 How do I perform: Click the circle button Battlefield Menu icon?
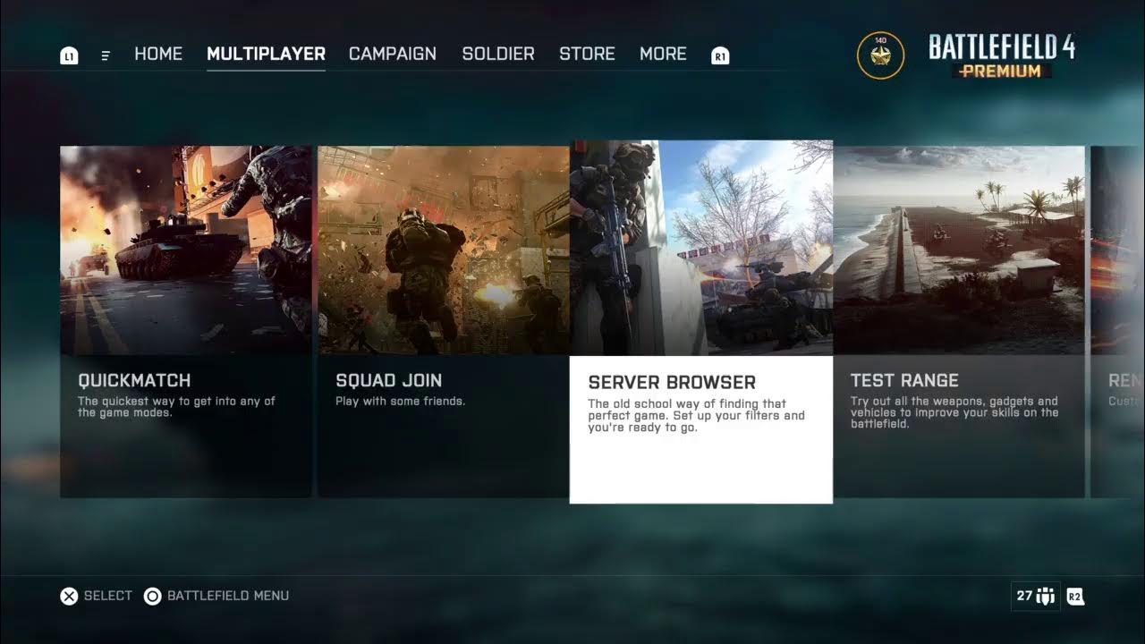point(153,596)
